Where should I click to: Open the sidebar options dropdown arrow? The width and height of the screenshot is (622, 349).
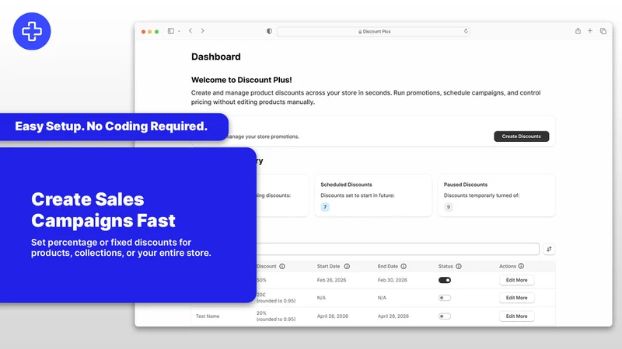point(179,31)
